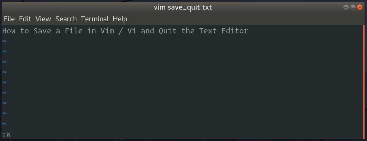
Task: Open the Edit menu
Action: point(25,19)
